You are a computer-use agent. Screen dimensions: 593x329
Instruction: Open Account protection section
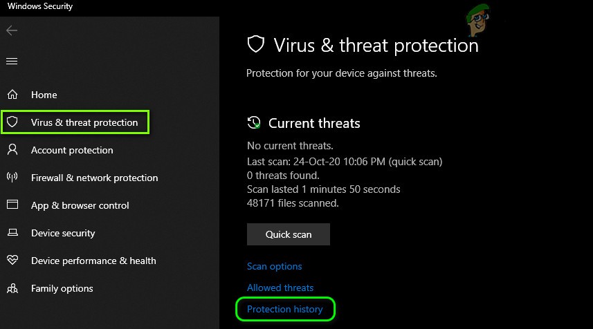pos(72,150)
